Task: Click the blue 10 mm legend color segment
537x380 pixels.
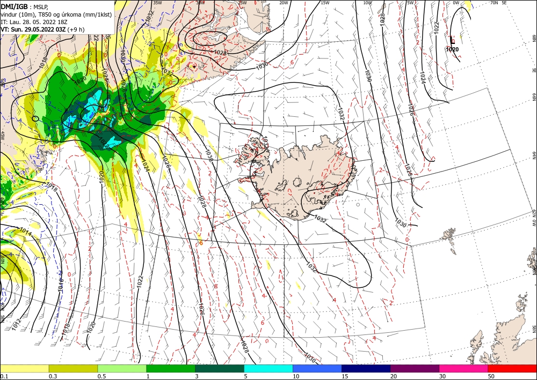Action: [317, 368]
